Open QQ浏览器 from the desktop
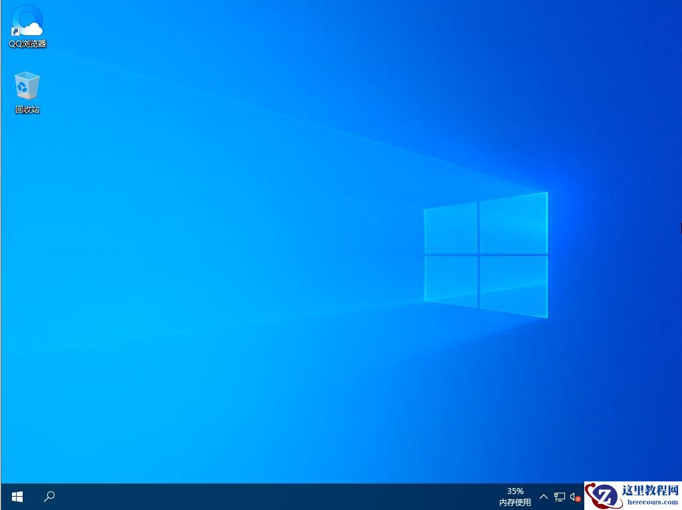This screenshot has height=510, width=682. (x=27, y=20)
